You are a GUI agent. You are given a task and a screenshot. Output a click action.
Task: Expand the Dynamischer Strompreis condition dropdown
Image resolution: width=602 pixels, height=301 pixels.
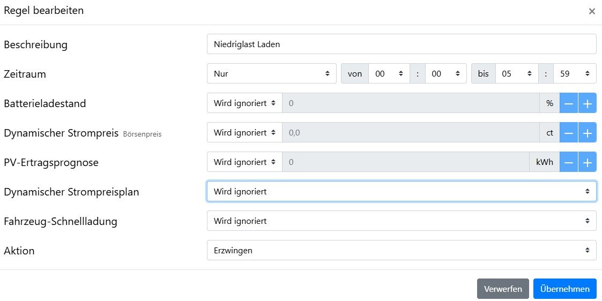[x=244, y=133]
